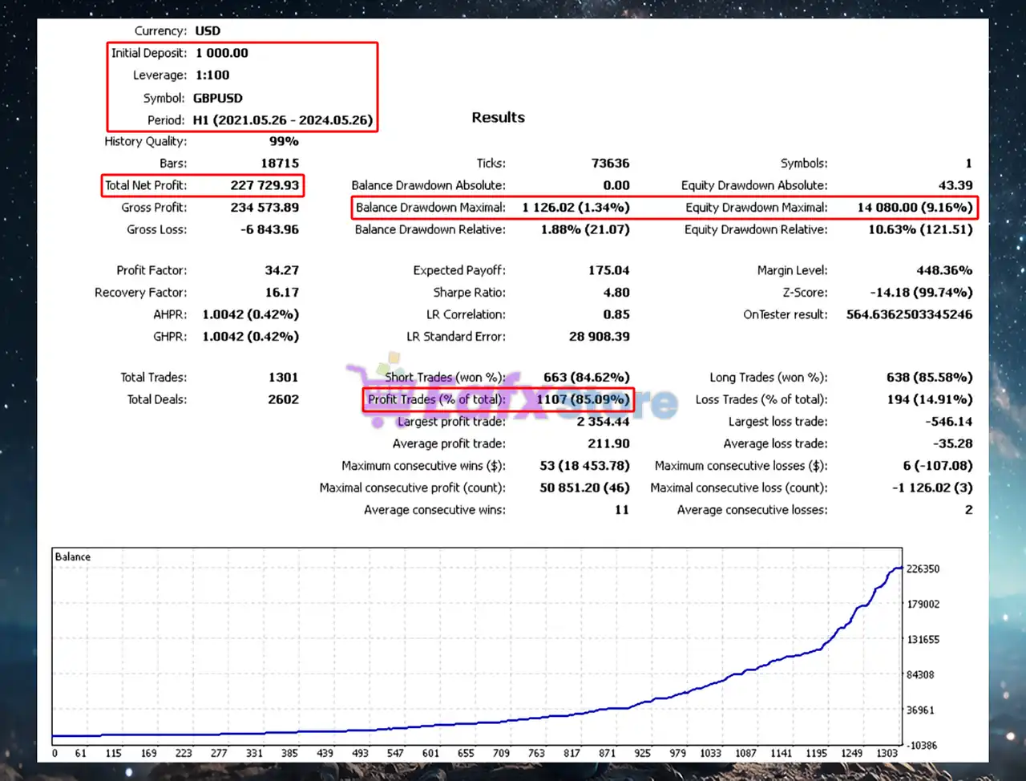Select the OnTester result value

click(x=909, y=314)
